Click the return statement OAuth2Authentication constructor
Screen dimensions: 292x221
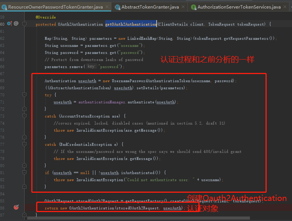92,208
